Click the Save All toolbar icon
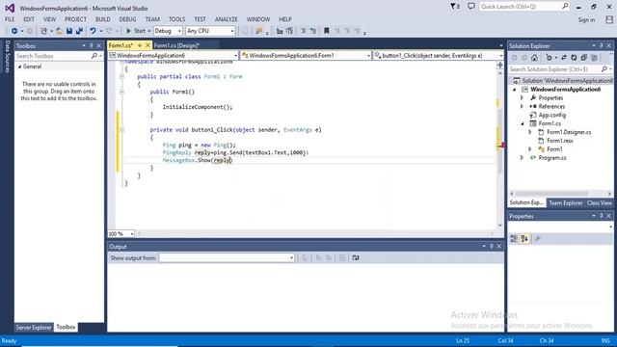Screen dimensions: 617x347 click(79, 31)
